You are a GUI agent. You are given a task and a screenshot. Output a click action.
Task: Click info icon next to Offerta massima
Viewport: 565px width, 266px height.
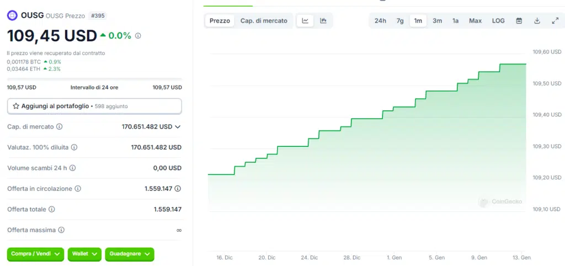point(61,230)
